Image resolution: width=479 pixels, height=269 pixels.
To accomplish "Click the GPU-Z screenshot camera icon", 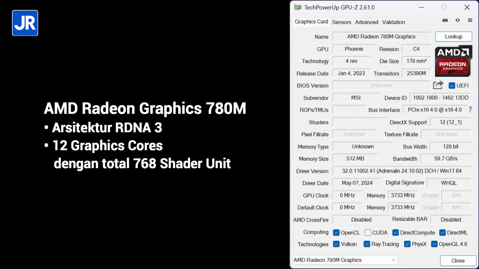I will tap(445, 20).
